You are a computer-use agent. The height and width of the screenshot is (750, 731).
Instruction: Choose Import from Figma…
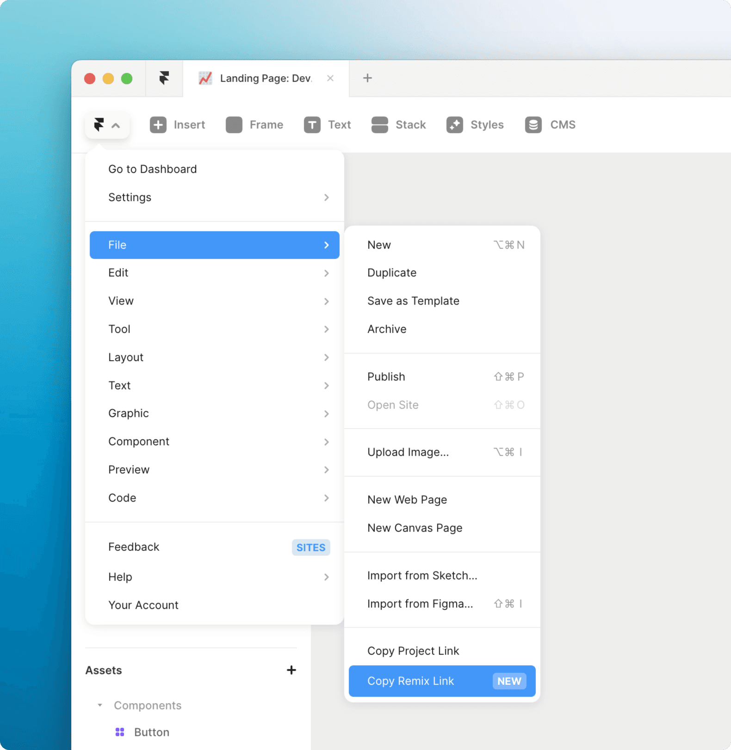tap(442, 604)
